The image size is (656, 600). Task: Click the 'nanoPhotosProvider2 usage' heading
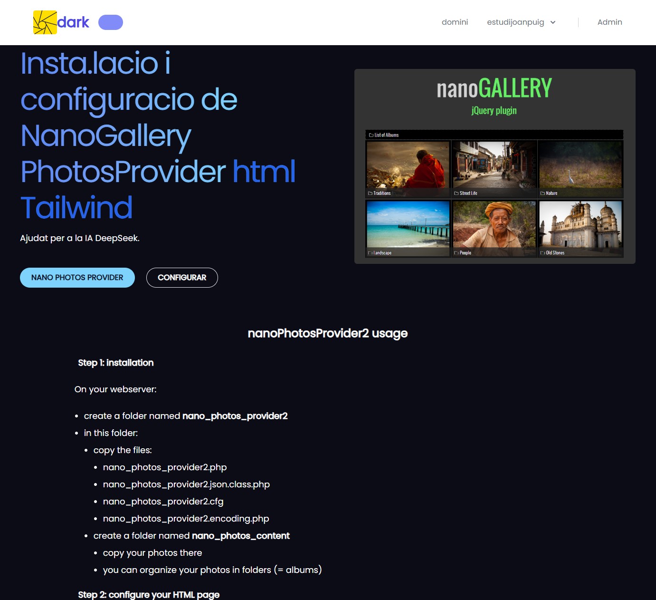(x=328, y=333)
